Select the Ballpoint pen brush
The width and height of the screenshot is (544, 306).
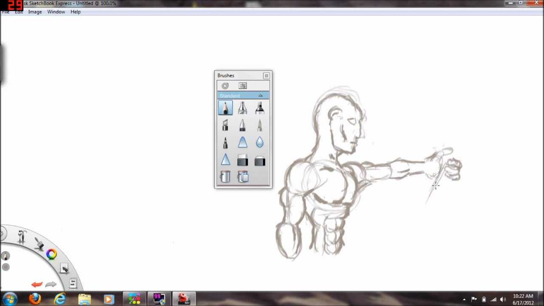tap(242, 125)
